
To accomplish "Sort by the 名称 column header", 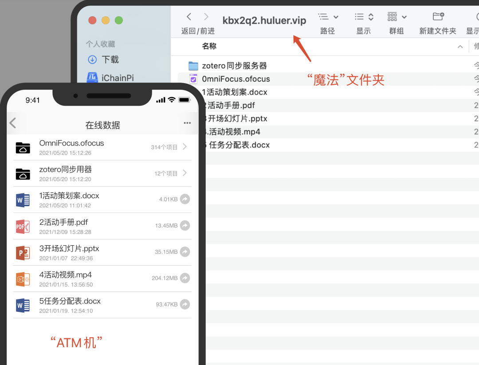I will click(209, 46).
